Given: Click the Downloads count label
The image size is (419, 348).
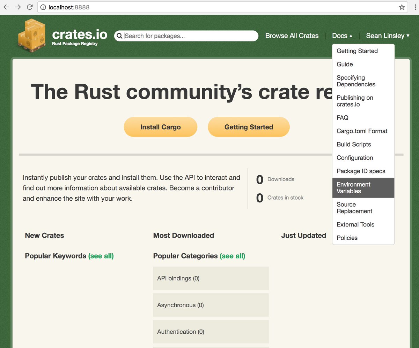Looking at the screenshot, I should pos(281,179).
